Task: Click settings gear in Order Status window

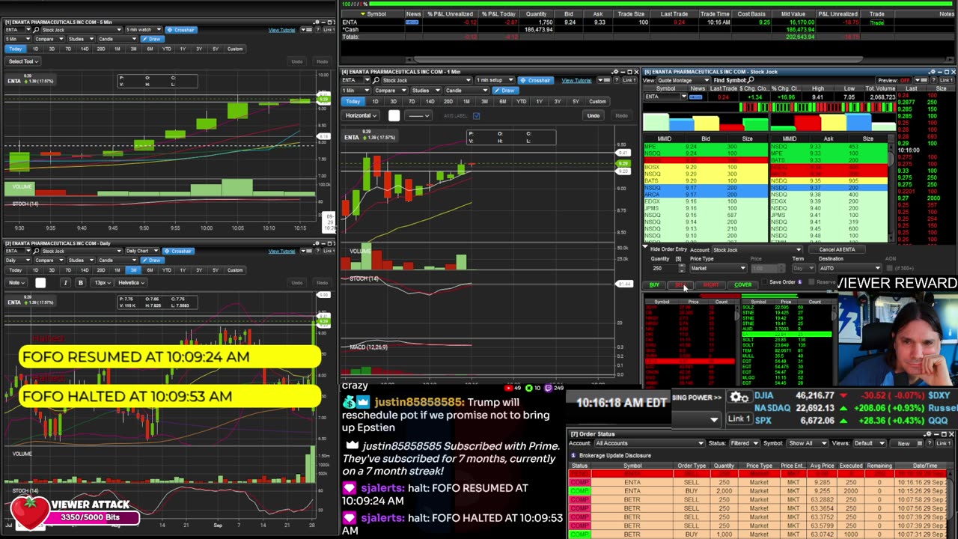Action: point(929,434)
